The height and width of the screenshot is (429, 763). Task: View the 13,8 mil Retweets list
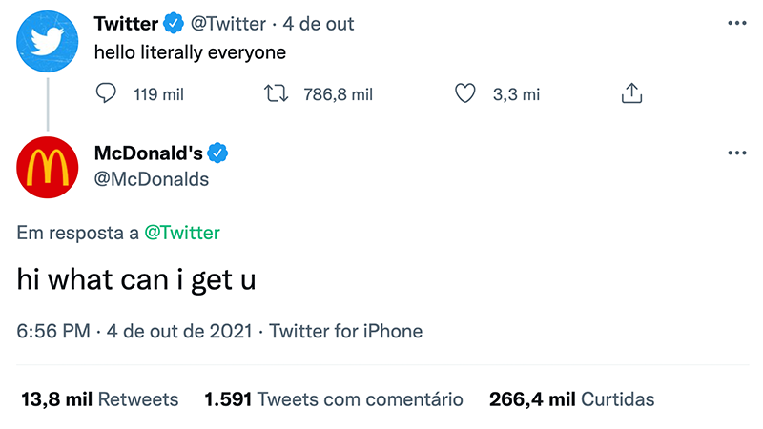[100, 399]
